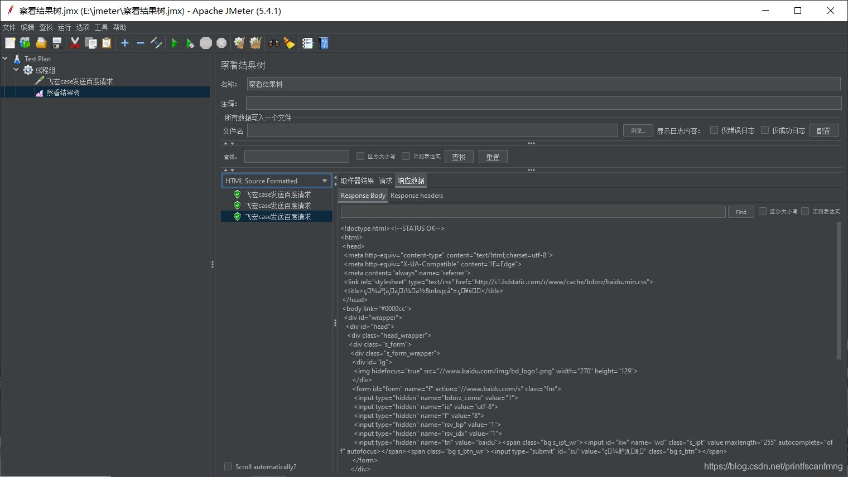The height and width of the screenshot is (477, 848).
Task: Start the test with green play icon
Action: (175, 43)
